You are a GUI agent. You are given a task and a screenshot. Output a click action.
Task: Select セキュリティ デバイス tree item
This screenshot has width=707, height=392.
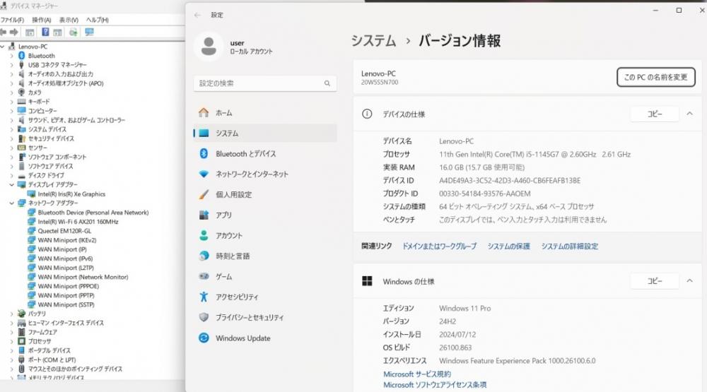[51, 138]
